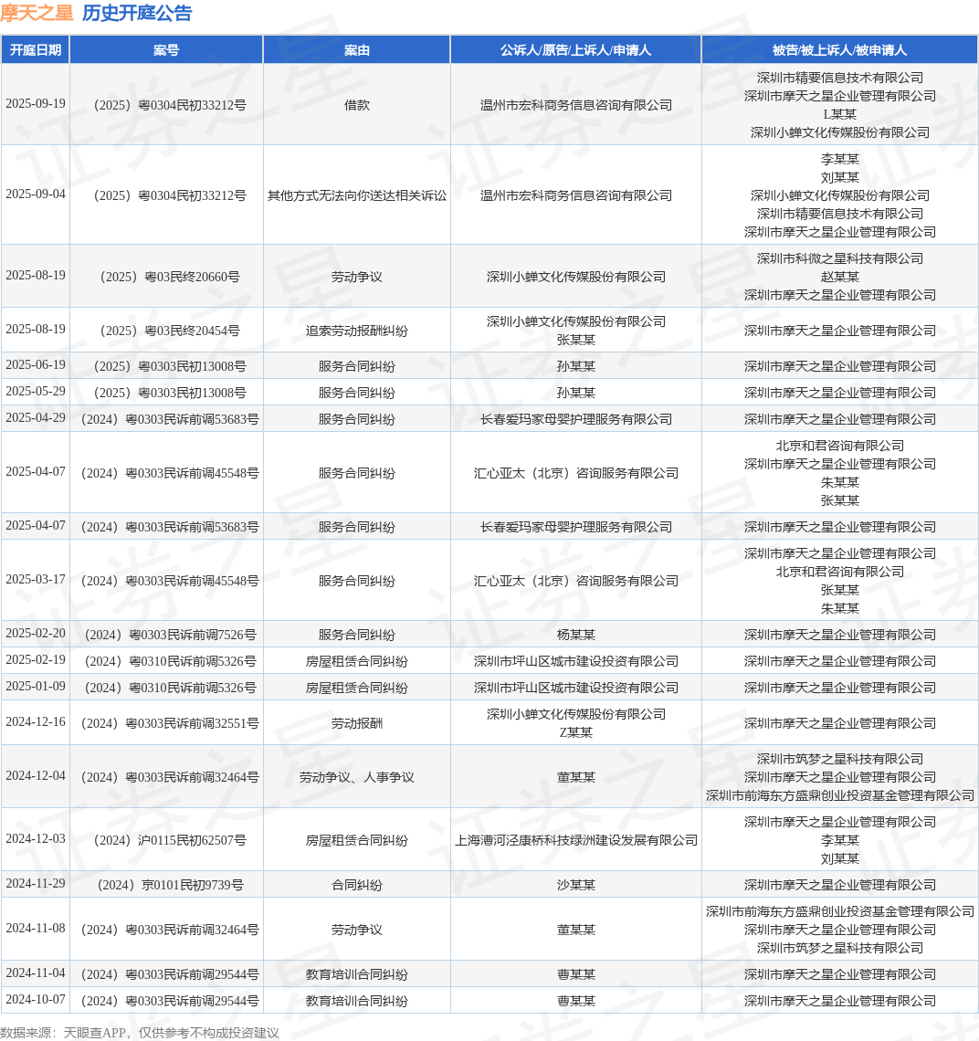
Task: Select the date 2025-06-19
Action: (x=36, y=364)
